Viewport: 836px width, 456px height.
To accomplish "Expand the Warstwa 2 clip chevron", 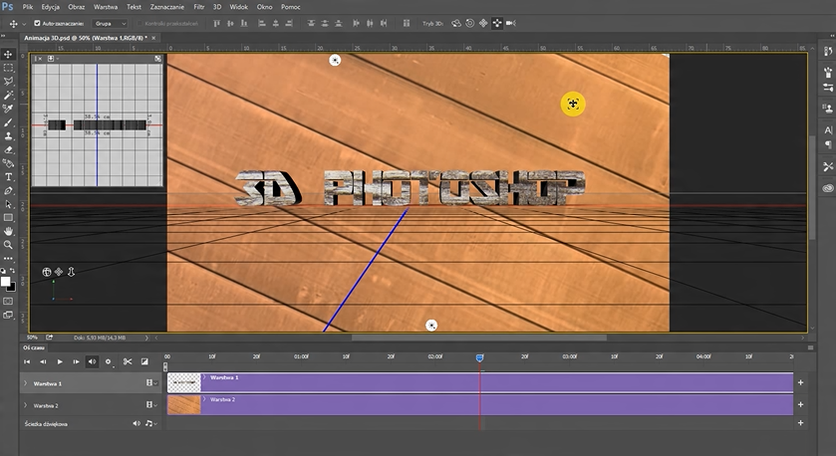I will point(204,399).
